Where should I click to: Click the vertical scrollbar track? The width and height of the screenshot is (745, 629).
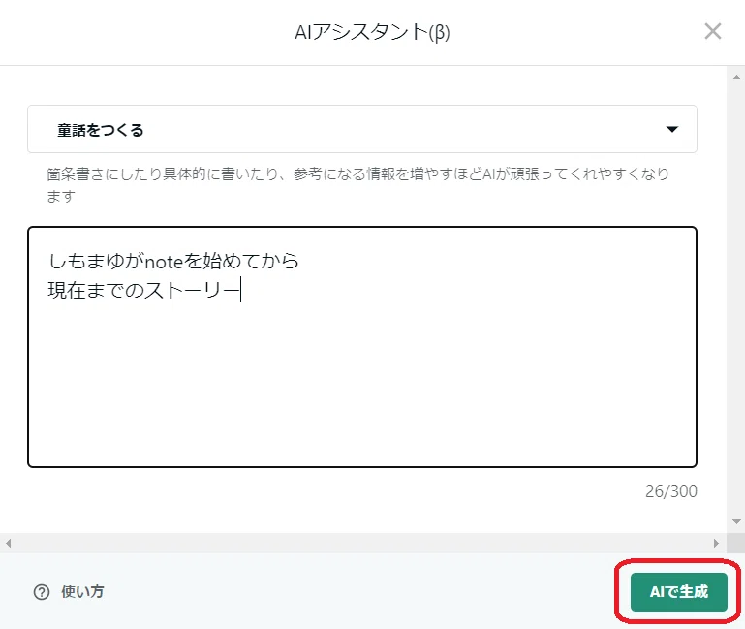tap(736, 299)
